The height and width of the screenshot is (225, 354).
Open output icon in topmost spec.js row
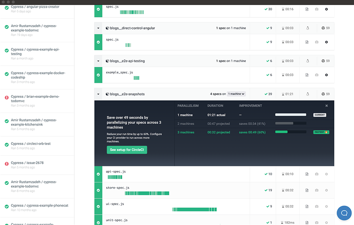307,9
